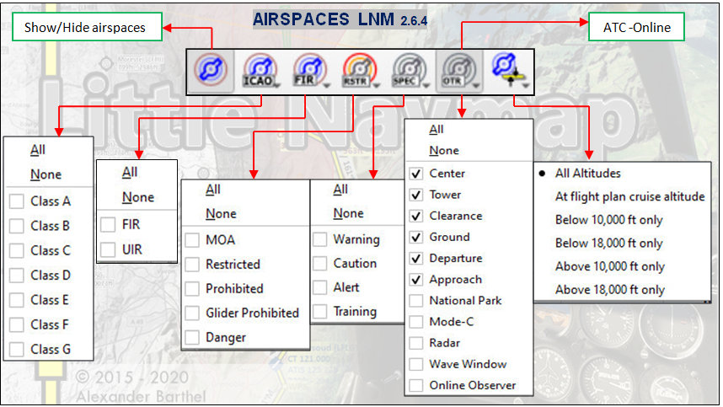Choose All in the Center/Tower menu

[436, 130]
